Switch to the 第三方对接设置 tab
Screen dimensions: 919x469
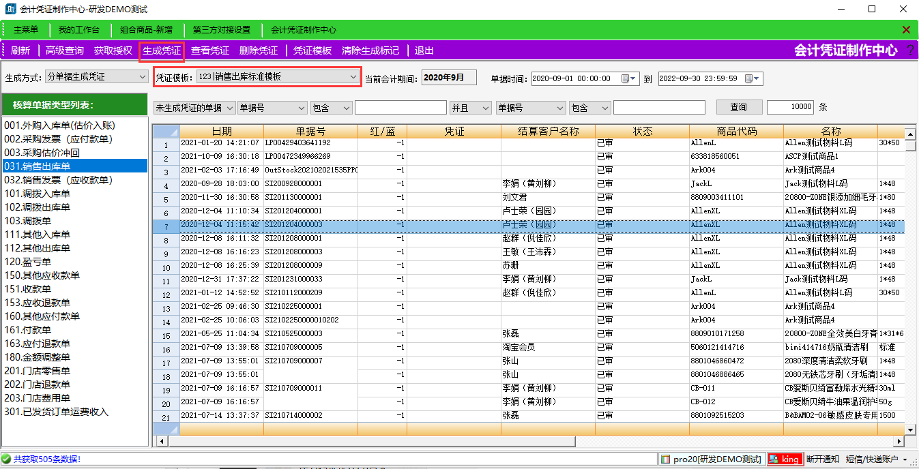221,30
